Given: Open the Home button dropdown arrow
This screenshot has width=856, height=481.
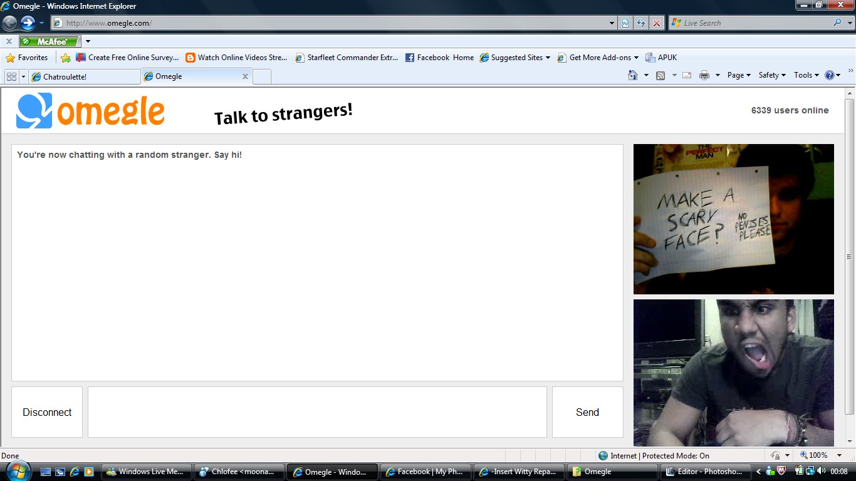Looking at the screenshot, I should tap(646, 75).
